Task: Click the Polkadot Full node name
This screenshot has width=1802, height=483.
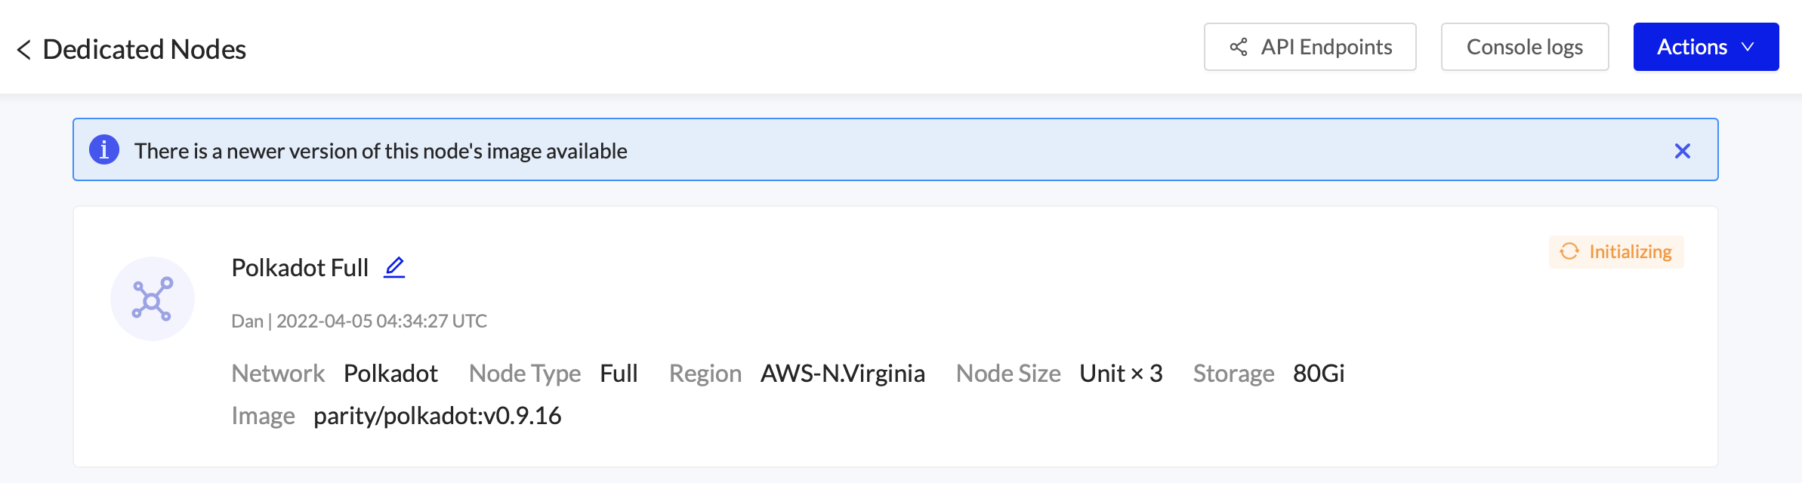Action: pyautogui.click(x=300, y=268)
